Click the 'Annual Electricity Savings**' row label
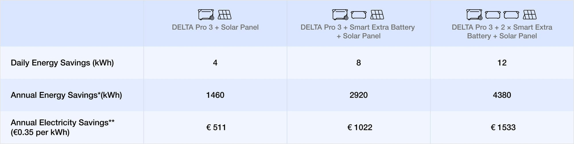Screen dimensions: 574x144 [63, 123]
